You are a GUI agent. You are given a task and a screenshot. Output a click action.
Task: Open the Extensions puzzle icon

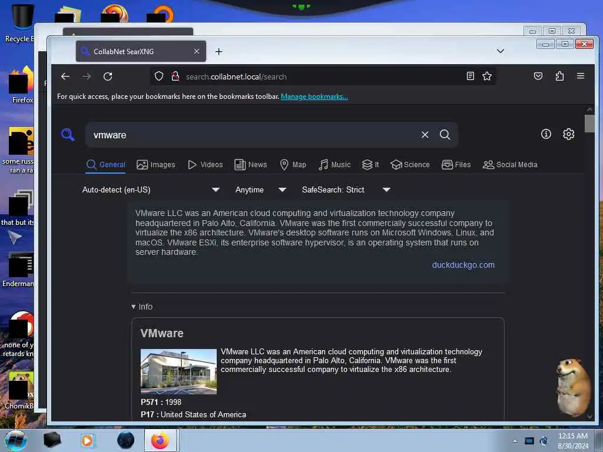(x=559, y=76)
